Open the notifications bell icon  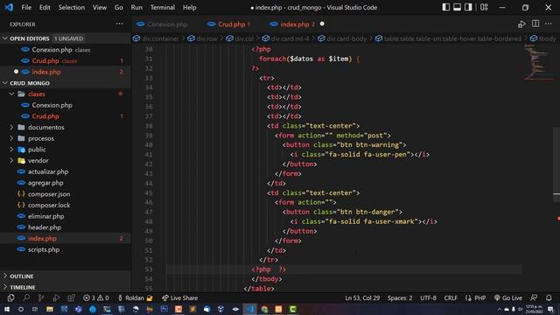[x=549, y=297]
